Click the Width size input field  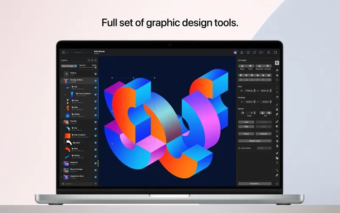pyautogui.click(x=248, y=91)
